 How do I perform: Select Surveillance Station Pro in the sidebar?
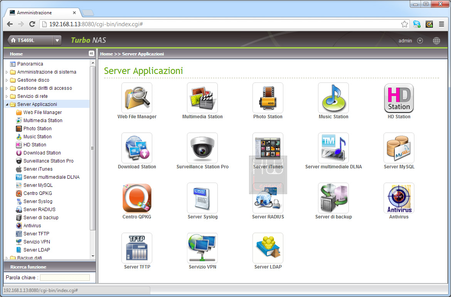[49, 161]
